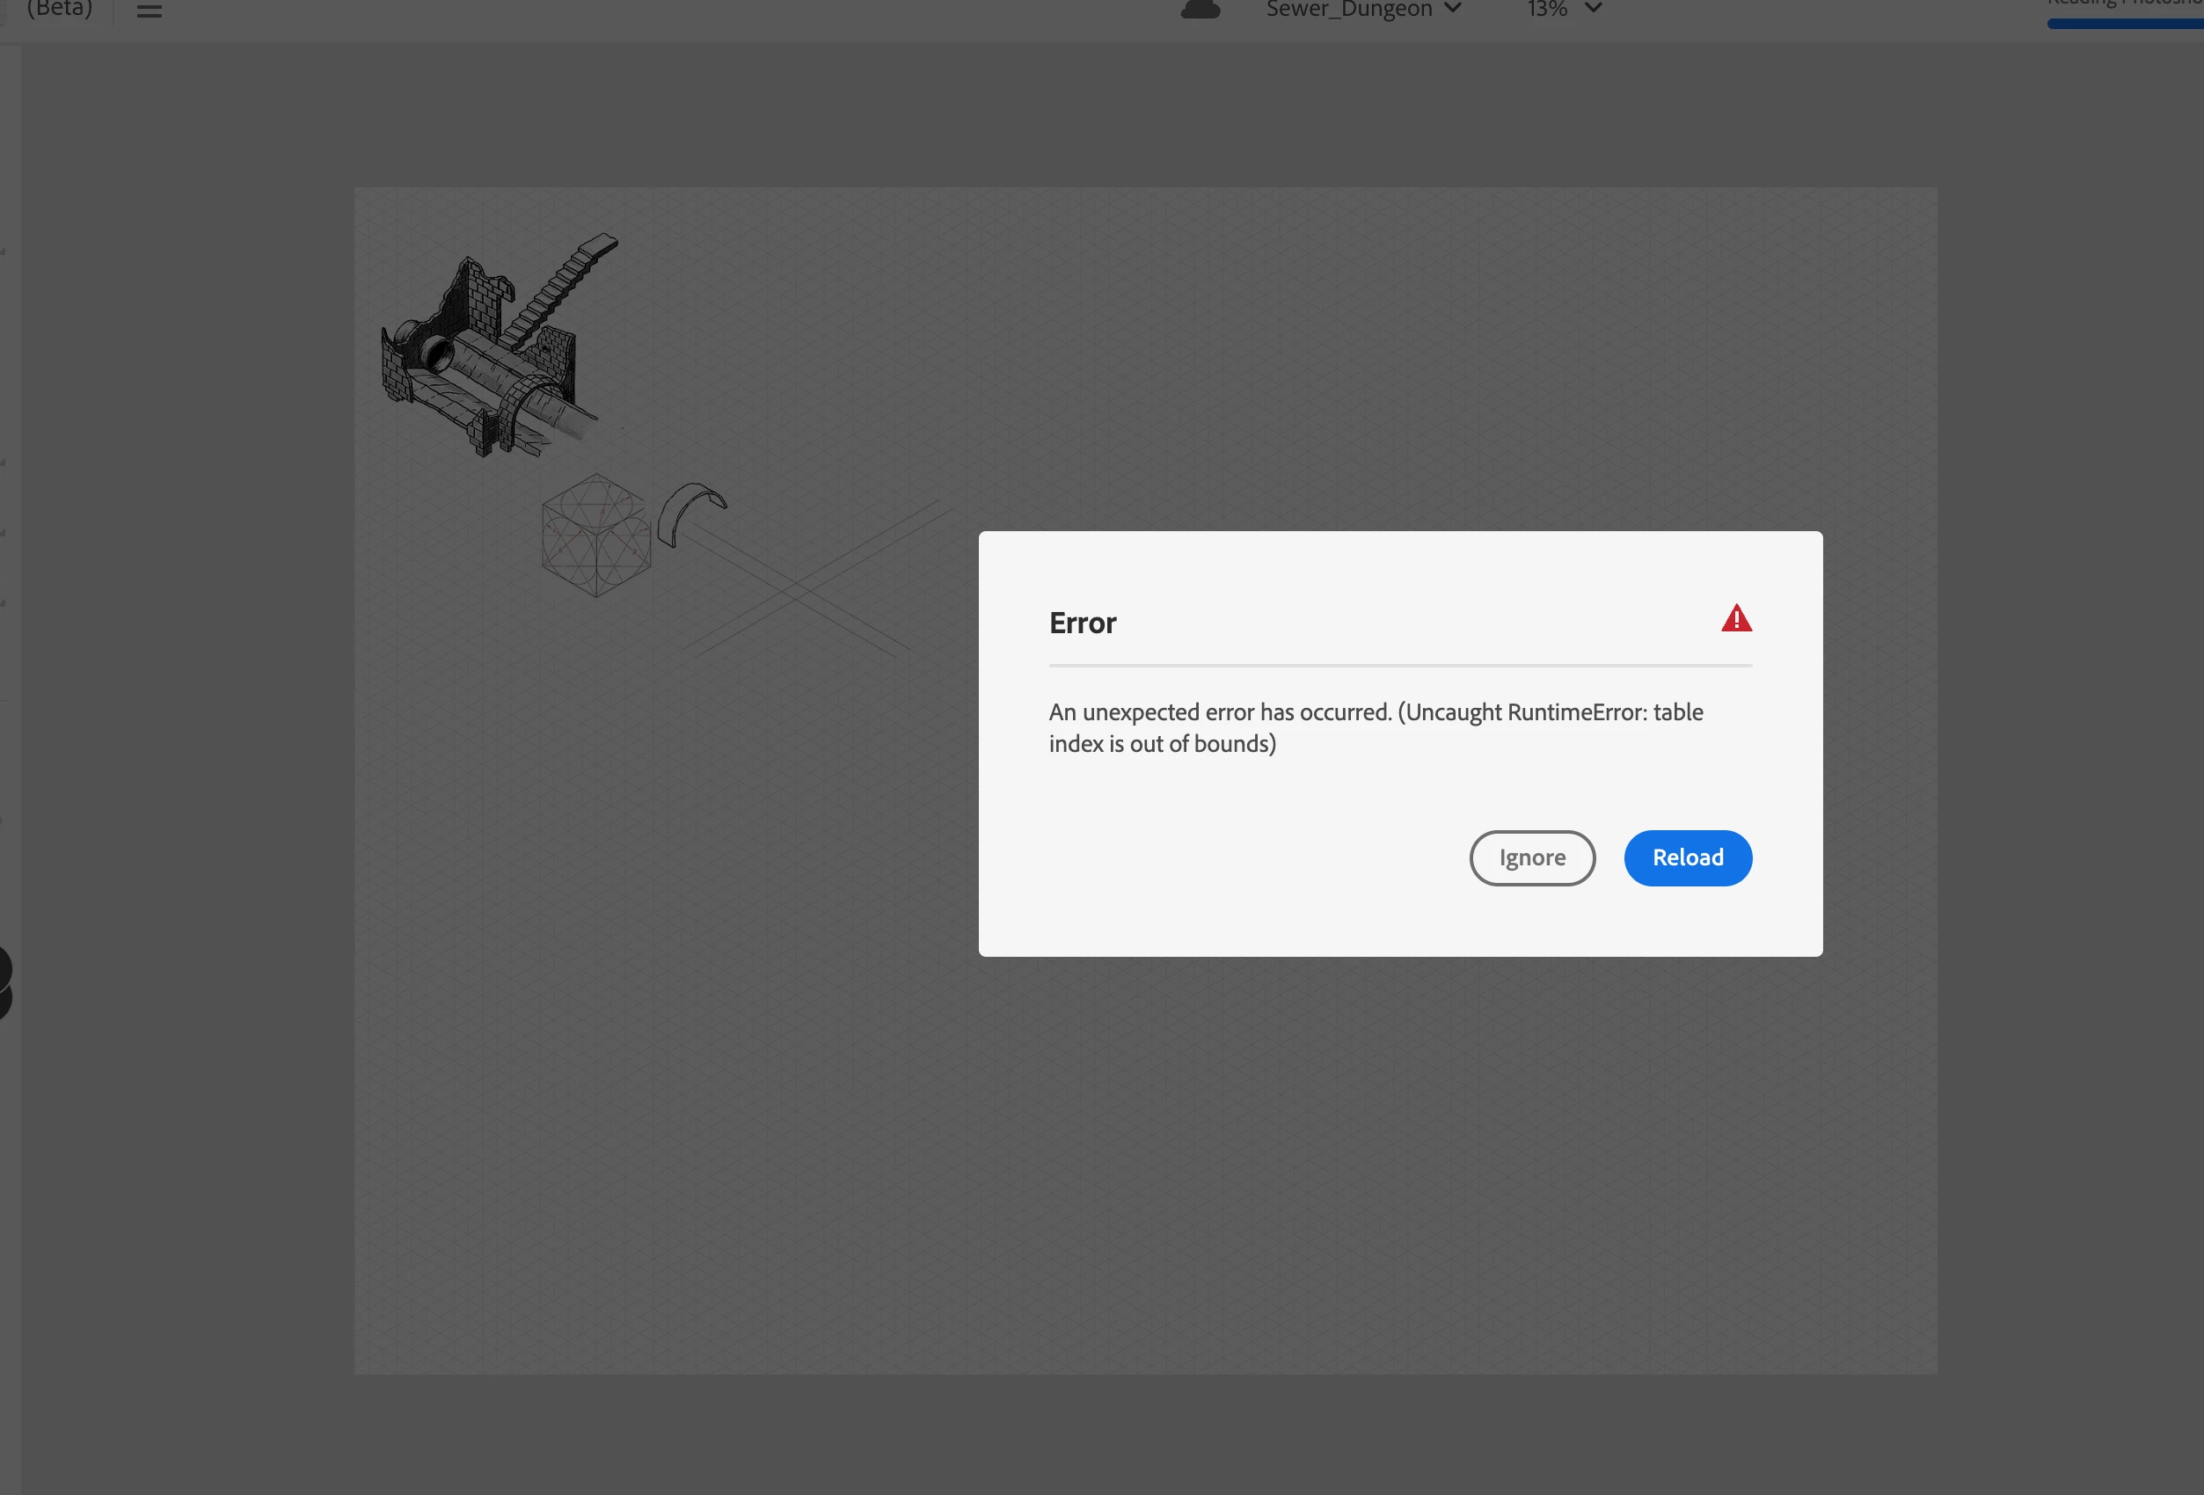The image size is (2204, 1495).
Task: Open the Sewer_Dungeon document name dropdown
Action: [1348, 10]
